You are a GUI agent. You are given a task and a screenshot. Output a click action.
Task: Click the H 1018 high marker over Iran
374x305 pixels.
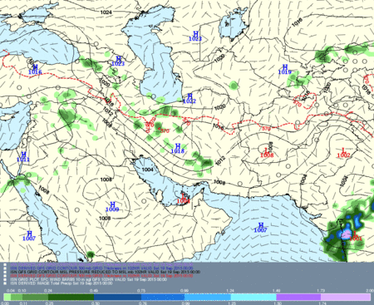[178, 149]
